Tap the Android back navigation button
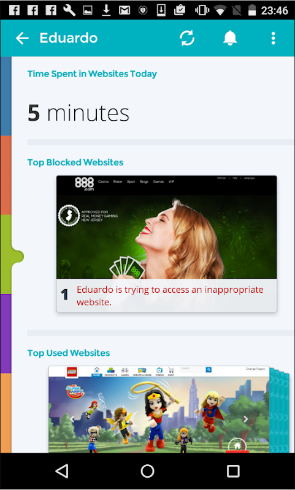This screenshot has height=490, width=295. [62, 471]
